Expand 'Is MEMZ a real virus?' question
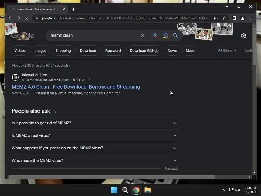Image resolution: width=261 pixels, height=196 pixels. coord(95,136)
